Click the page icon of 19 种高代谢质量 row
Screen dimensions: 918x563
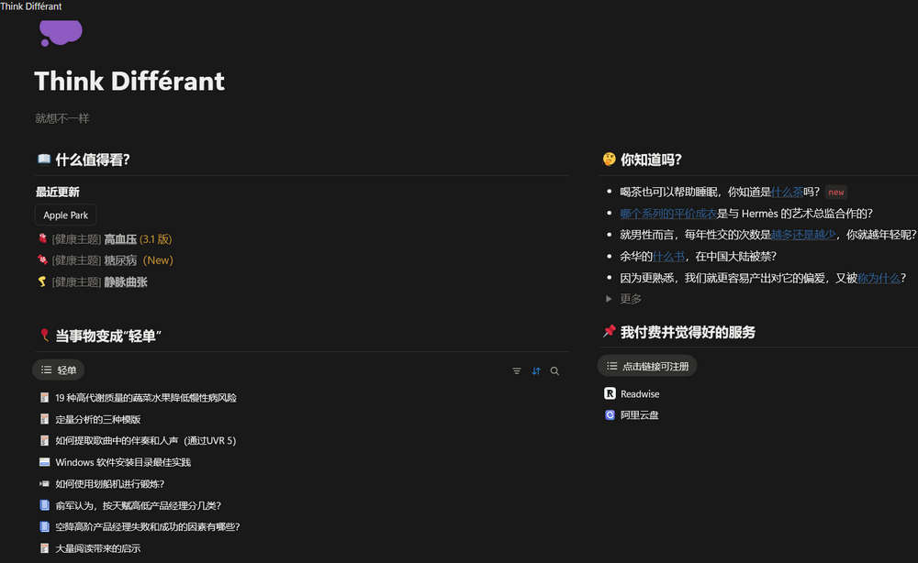[x=44, y=398]
